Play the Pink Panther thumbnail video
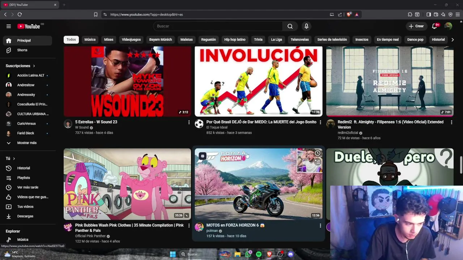 127,184
